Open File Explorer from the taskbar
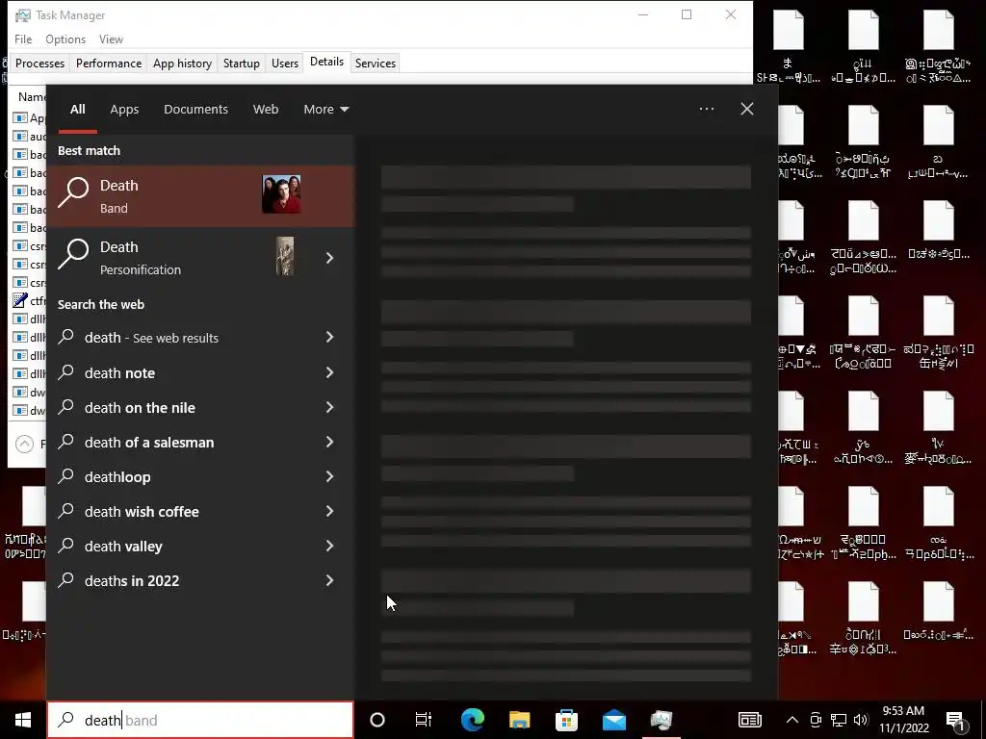Image resolution: width=986 pixels, height=739 pixels. point(519,720)
